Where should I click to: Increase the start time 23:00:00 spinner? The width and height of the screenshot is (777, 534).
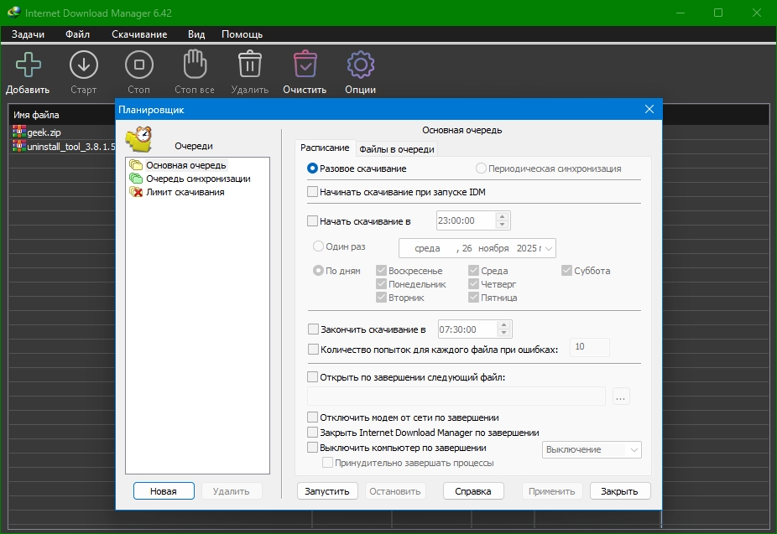pos(503,216)
